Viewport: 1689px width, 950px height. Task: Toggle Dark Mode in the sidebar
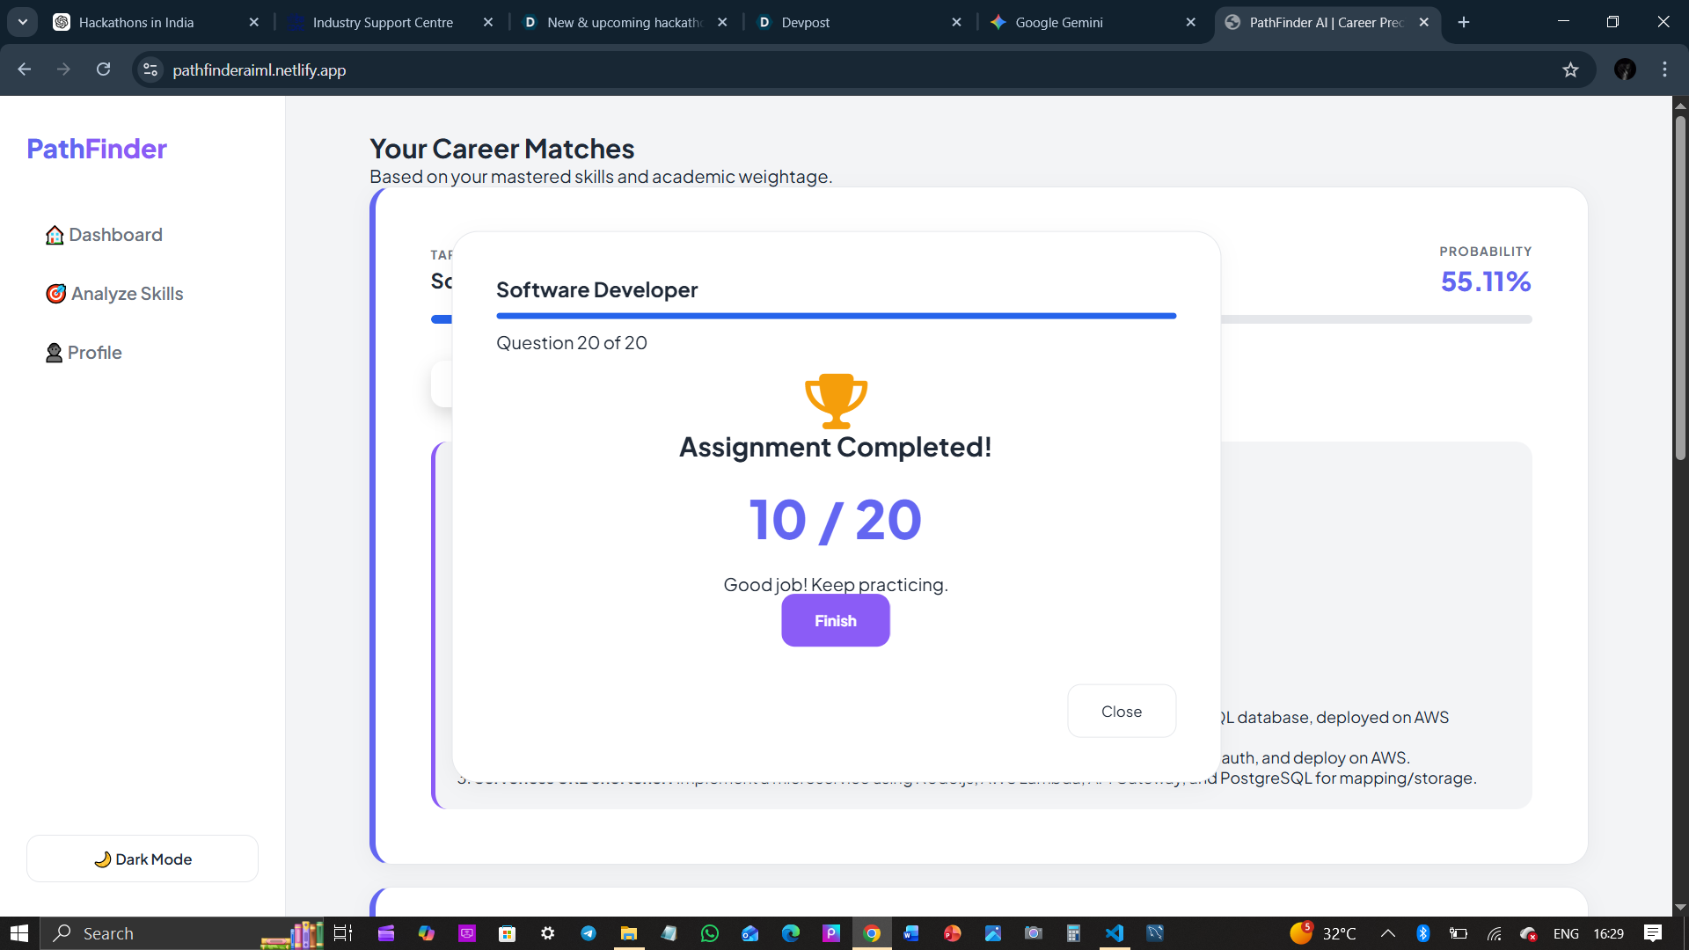[x=143, y=859]
